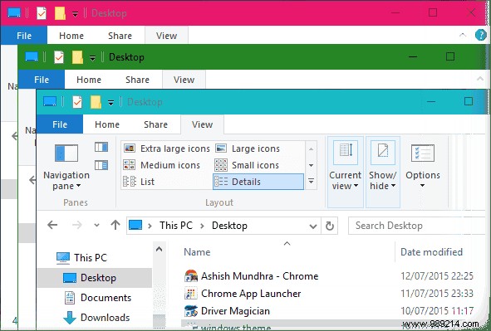Screen dimensions: 491x331
Task: Expand address bar history dropdown
Action: click(313, 226)
